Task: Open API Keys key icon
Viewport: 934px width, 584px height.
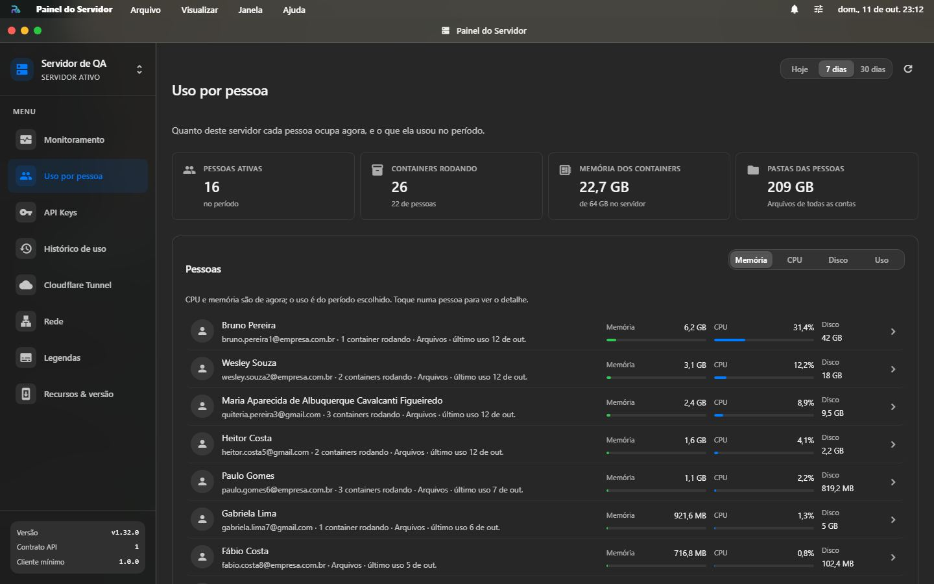Action: pyautogui.click(x=26, y=212)
